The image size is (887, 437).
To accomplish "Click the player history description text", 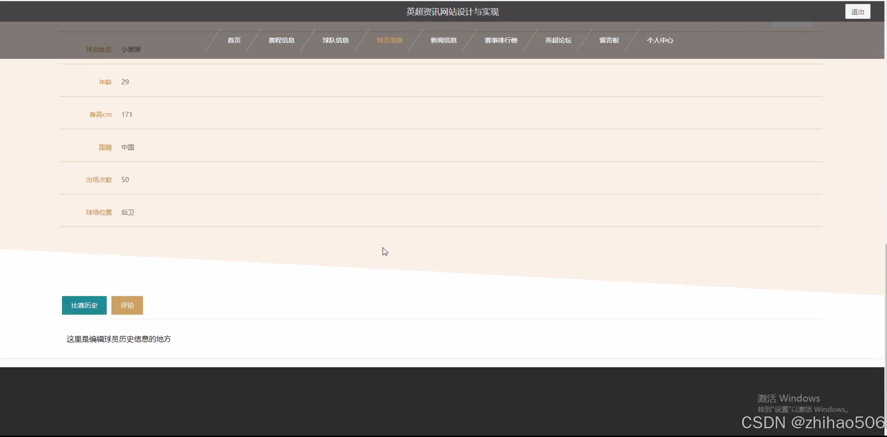I will [x=118, y=339].
